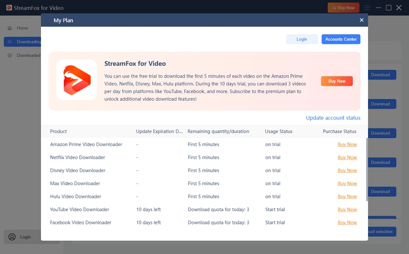Close the My Plan dialog
Image resolution: width=409 pixels, height=254 pixels.
pos(361,20)
